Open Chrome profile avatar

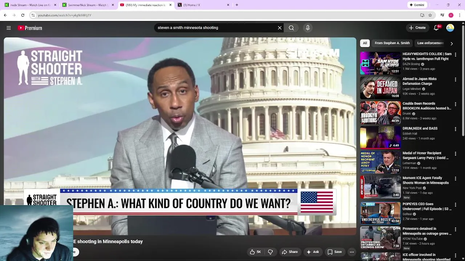[x=451, y=15]
